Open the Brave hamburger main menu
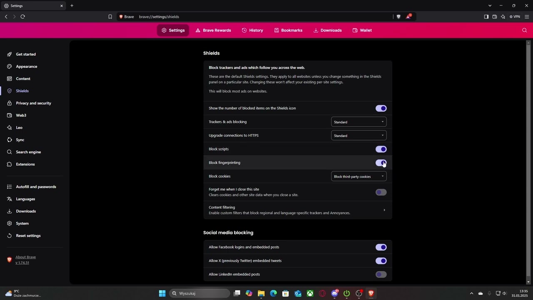Screen dimensions: 533x300 (527, 17)
